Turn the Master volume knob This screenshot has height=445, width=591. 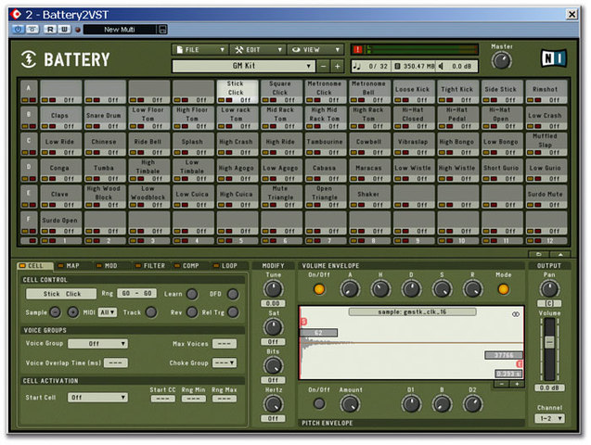[x=502, y=60]
